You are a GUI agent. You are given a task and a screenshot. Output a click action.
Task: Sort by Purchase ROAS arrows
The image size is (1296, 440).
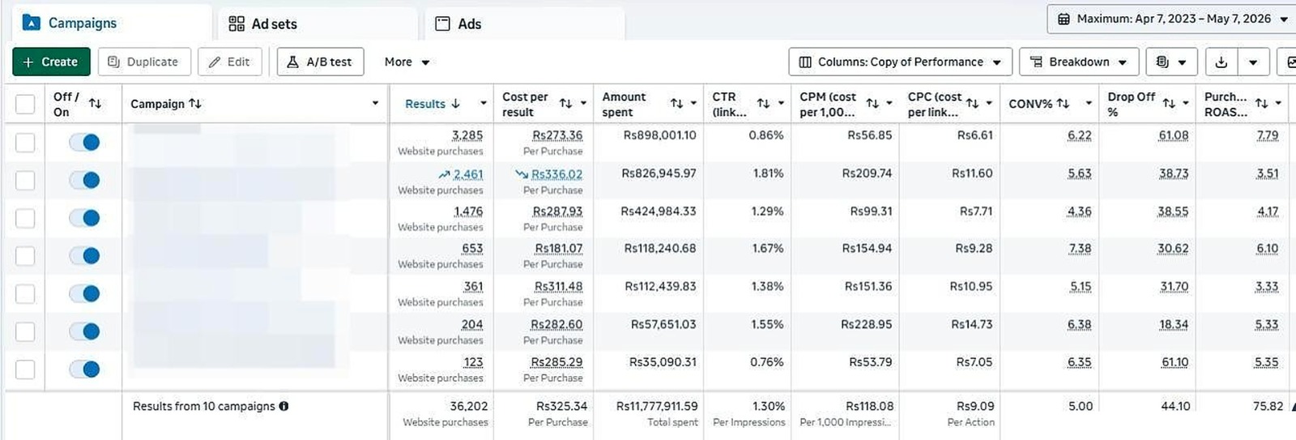pos(1262,104)
